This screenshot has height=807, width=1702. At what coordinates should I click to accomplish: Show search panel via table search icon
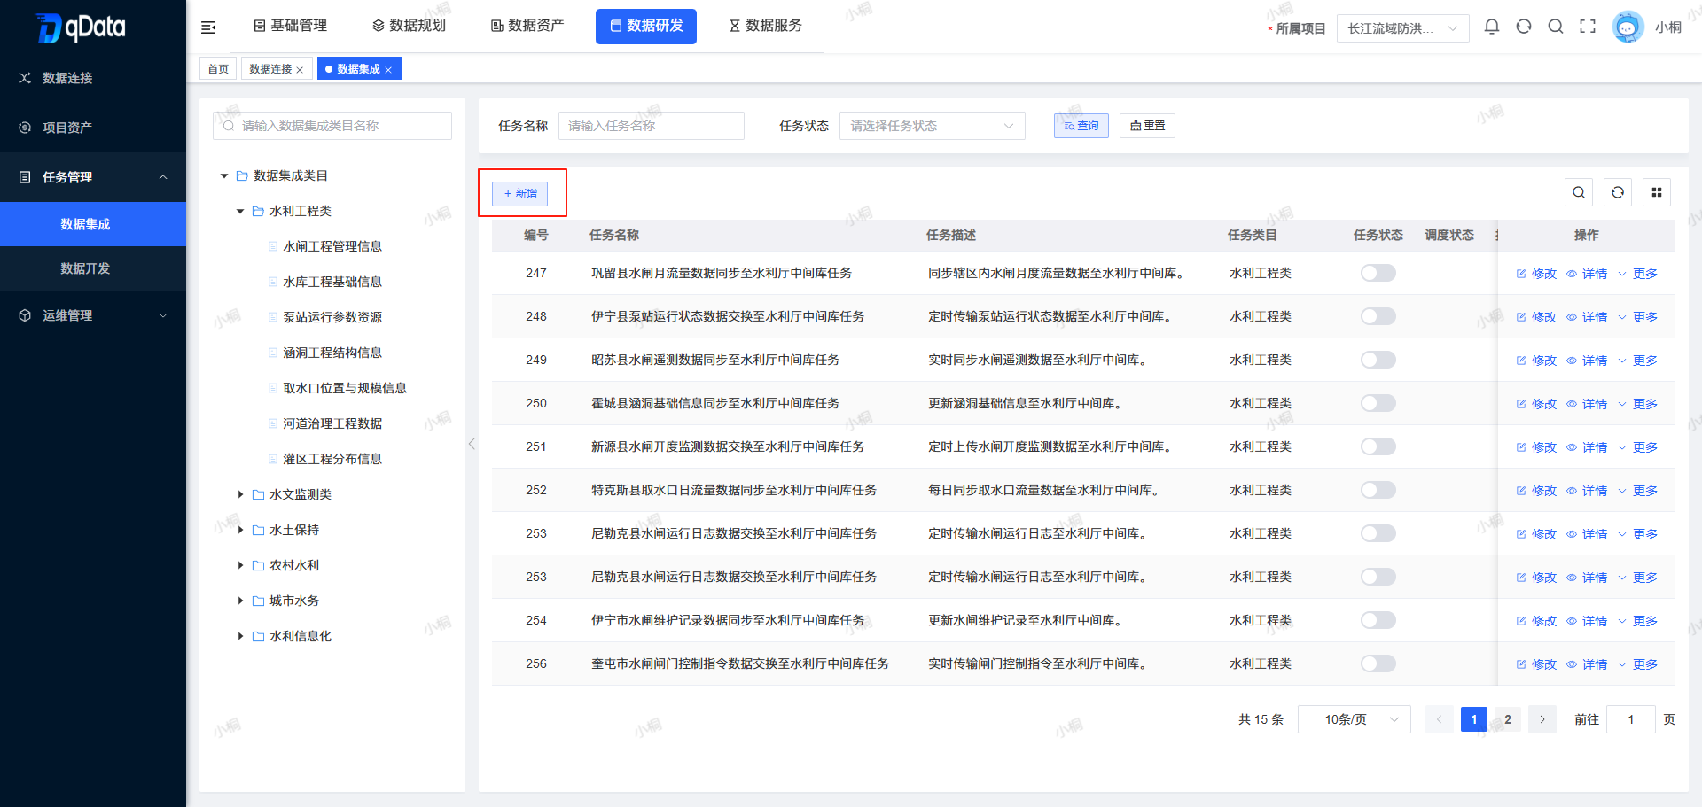tap(1579, 192)
